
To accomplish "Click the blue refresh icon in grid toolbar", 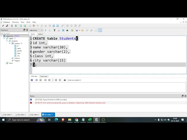I will point(32,80).
